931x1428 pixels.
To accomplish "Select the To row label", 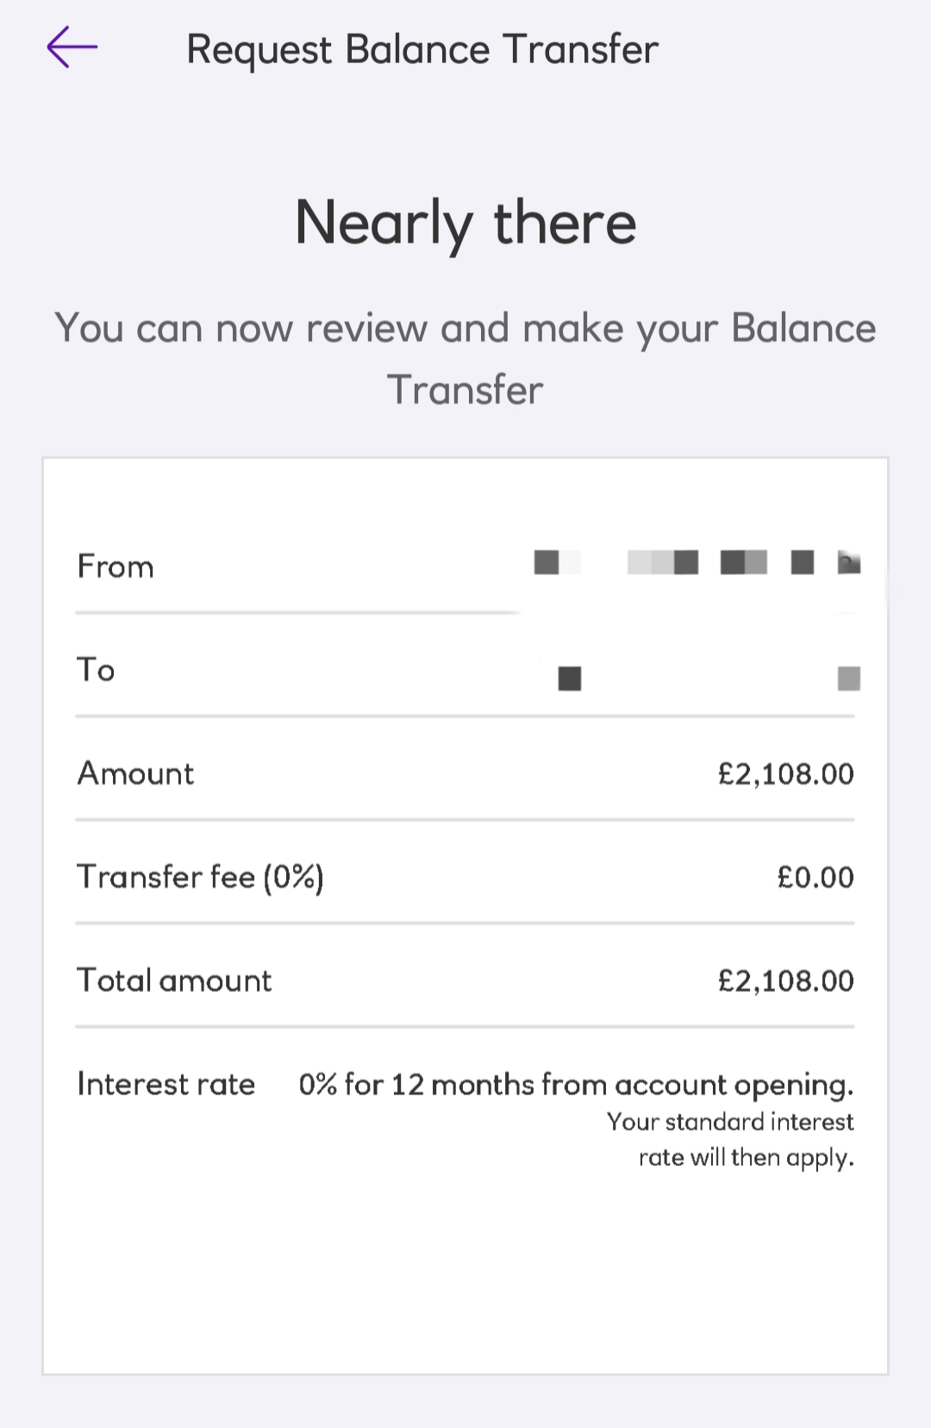I will click(96, 670).
